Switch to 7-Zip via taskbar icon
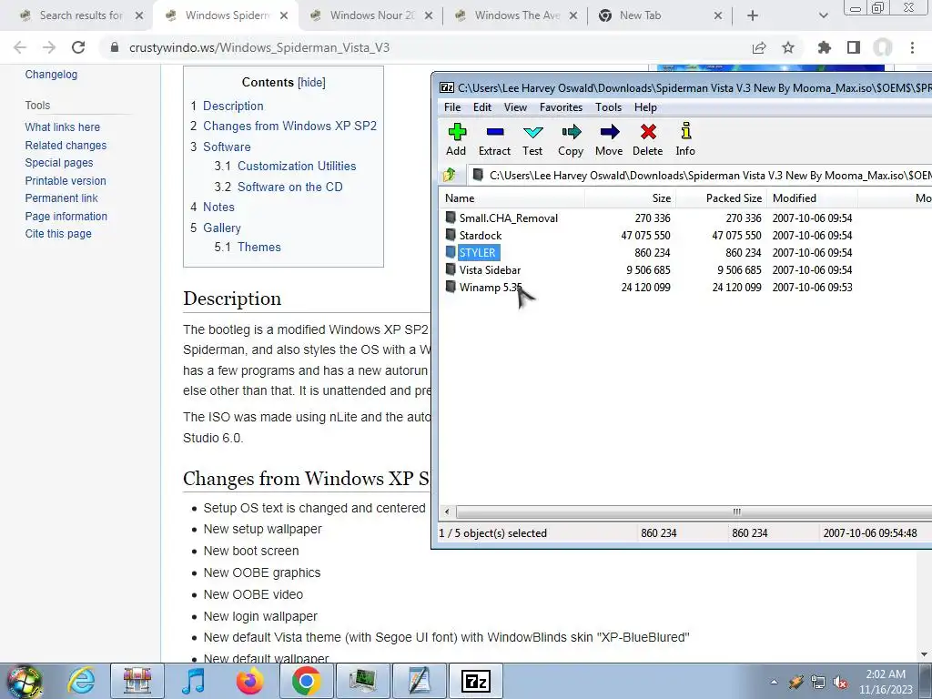The width and height of the screenshot is (932, 699). click(476, 681)
